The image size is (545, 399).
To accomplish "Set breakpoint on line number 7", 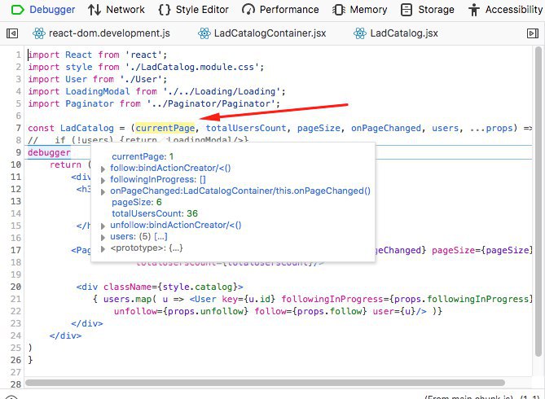I will pos(19,129).
